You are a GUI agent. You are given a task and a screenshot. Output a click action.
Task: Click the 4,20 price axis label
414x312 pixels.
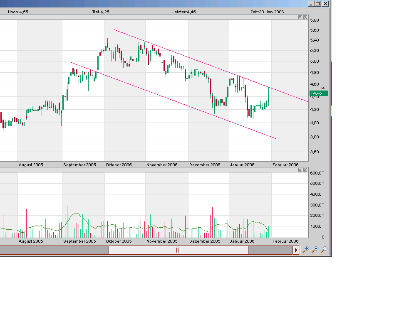(315, 109)
